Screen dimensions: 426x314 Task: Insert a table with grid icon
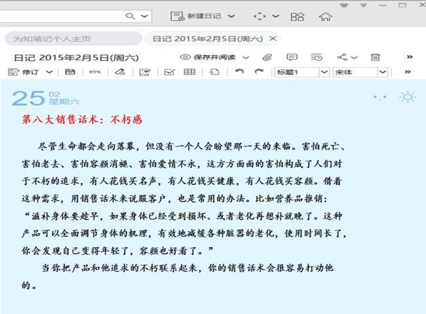(189, 71)
